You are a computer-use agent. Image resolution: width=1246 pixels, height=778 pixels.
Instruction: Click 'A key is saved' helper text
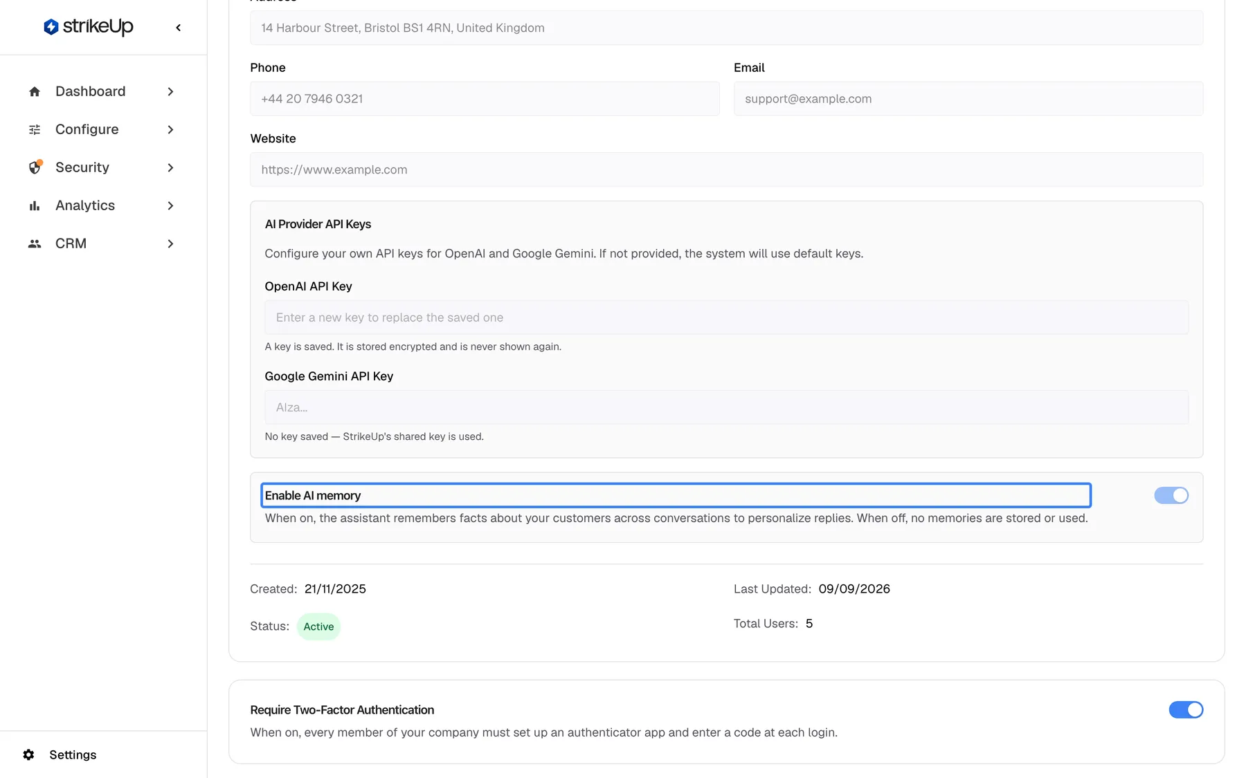click(x=413, y=346)
